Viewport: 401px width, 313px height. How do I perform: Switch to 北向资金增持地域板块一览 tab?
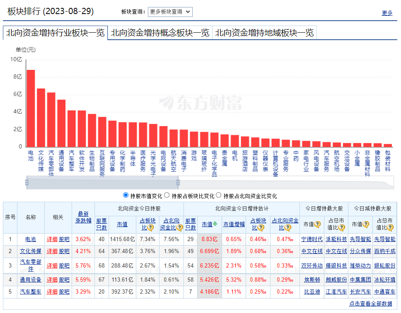click(x=264, y=33)
